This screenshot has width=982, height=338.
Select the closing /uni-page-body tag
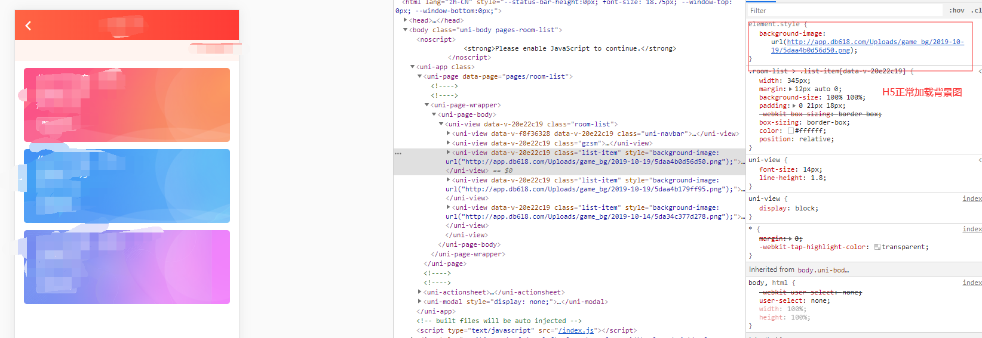click(469, 244)
